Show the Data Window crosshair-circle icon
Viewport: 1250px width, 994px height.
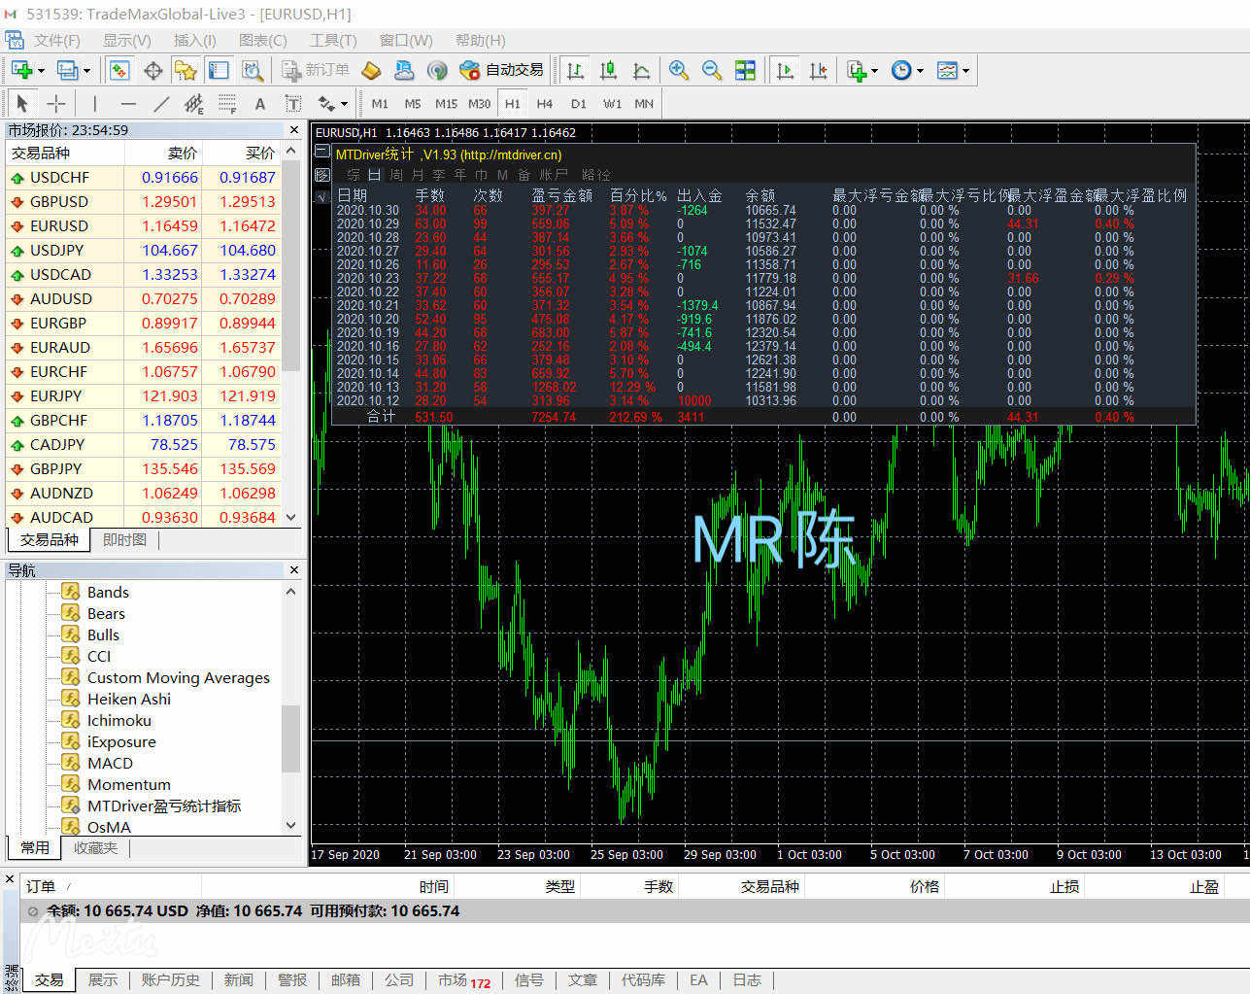152,70
